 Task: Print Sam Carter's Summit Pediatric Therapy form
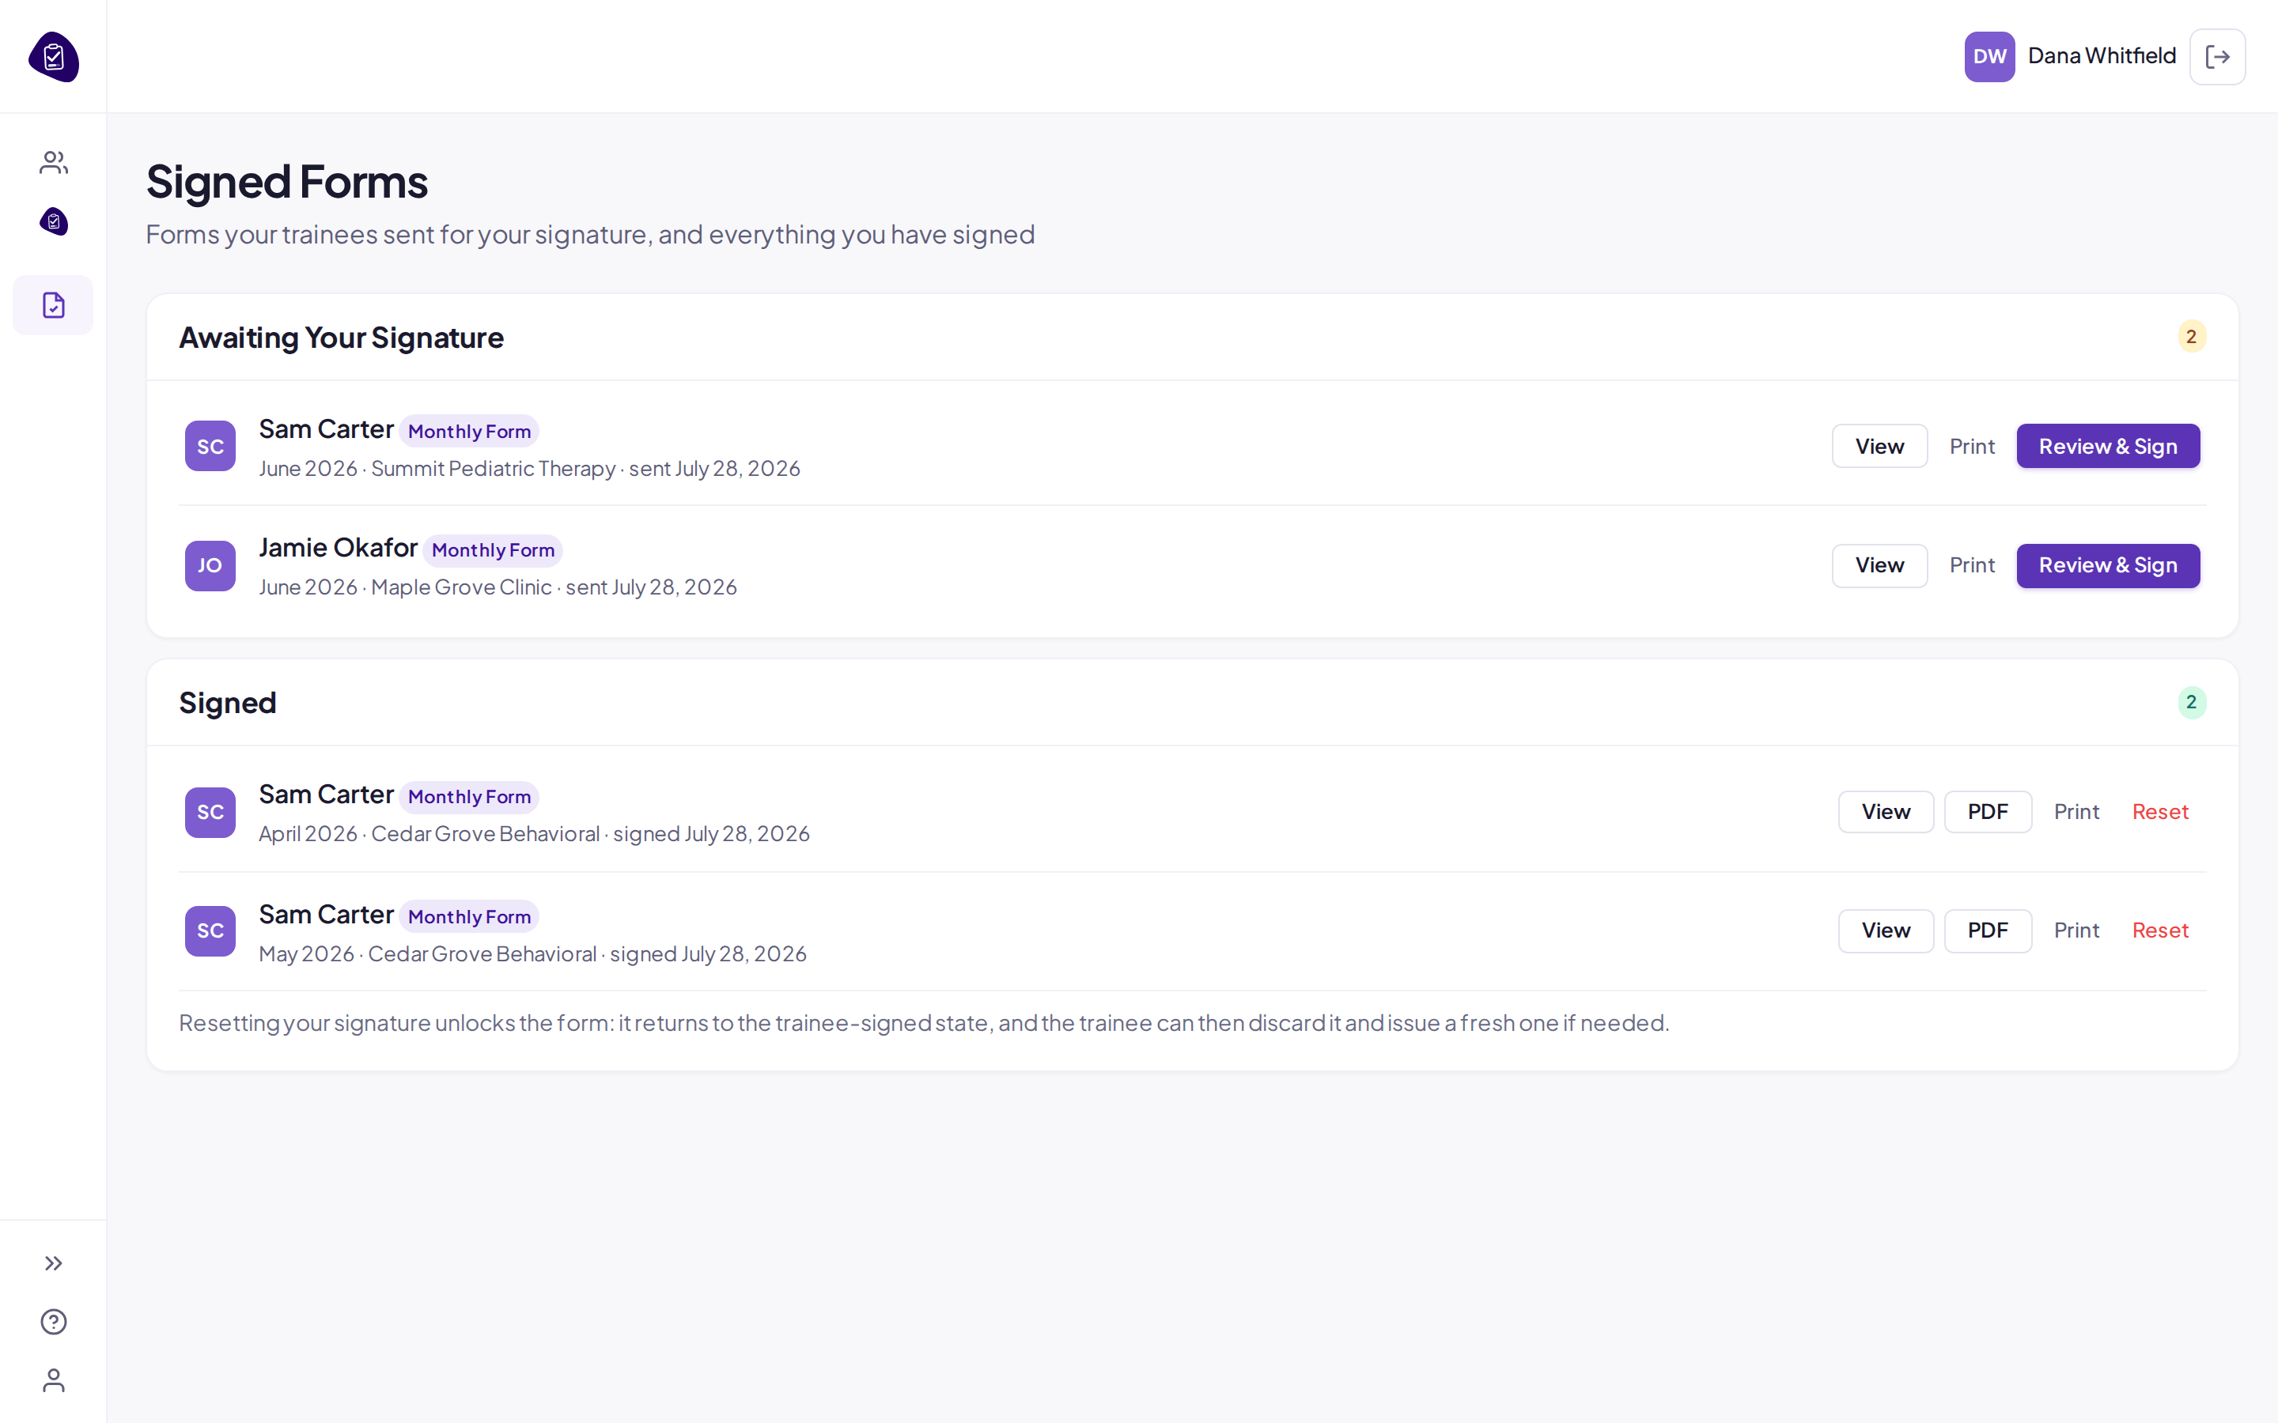1971,446
